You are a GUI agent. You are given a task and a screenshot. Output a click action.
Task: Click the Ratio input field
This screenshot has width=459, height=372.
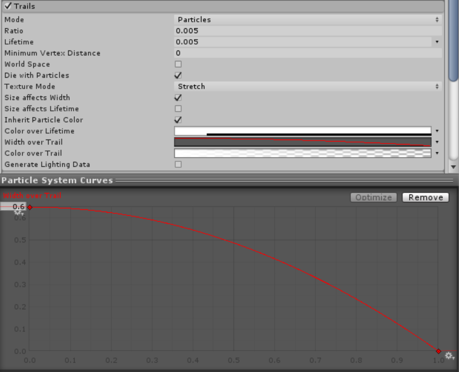click(x=308, y=31)
